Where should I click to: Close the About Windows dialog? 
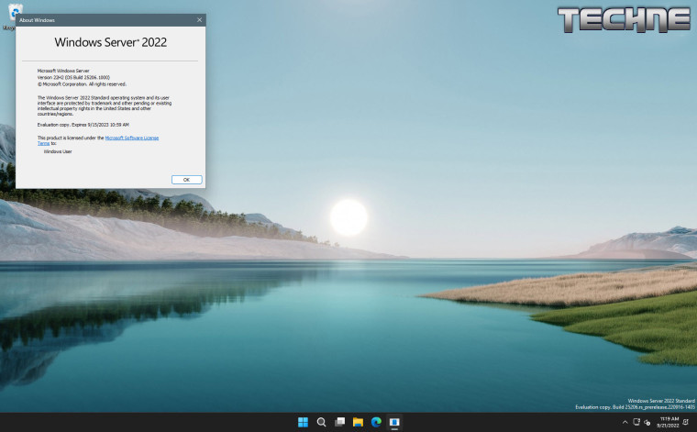[x=199, y=20]
